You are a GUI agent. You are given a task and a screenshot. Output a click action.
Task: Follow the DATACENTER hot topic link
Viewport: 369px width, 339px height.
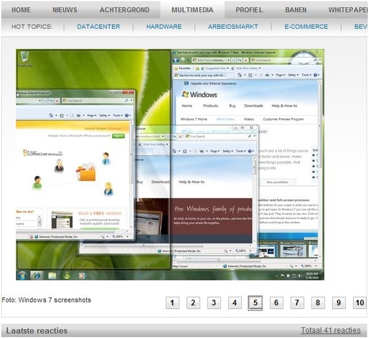coord(98,26)
